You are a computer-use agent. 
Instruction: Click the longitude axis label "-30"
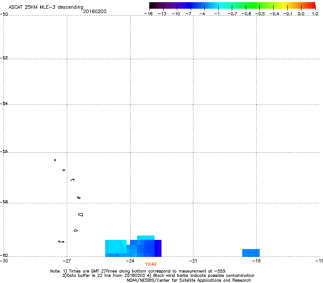(3, 261)
